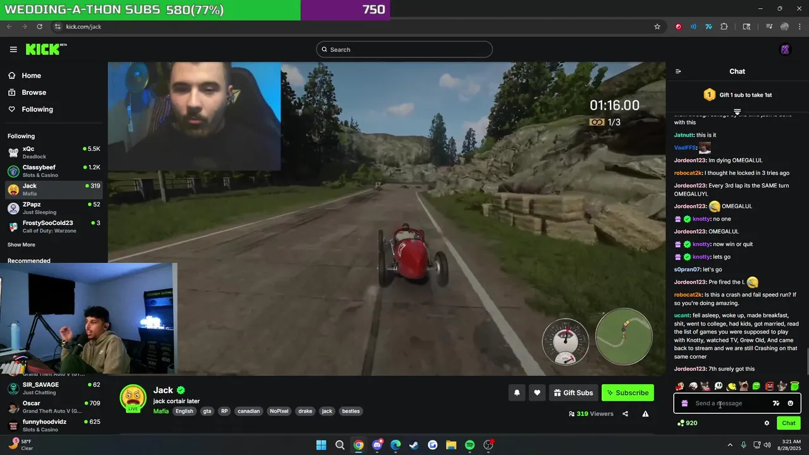The width and height of the screenshot is (809, 455).
Task: Toggle notification bell for Jack
Action: pyautogui.click(x=516, y=392)
